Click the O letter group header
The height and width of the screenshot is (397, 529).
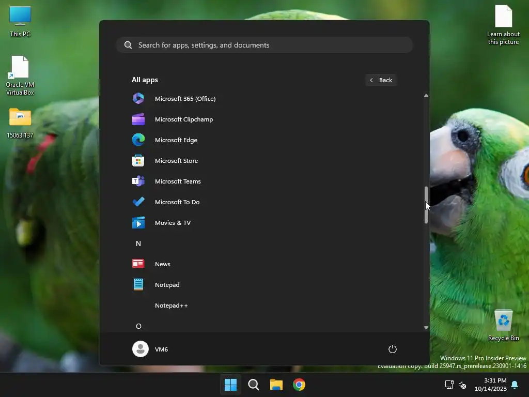[138, 326]
